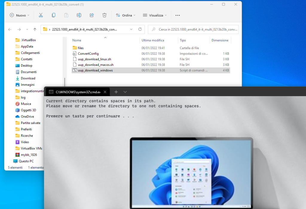Sort files by Ultima modifica column
The height and width of the screenshot is (209, 306).
(x=153, y=40)
